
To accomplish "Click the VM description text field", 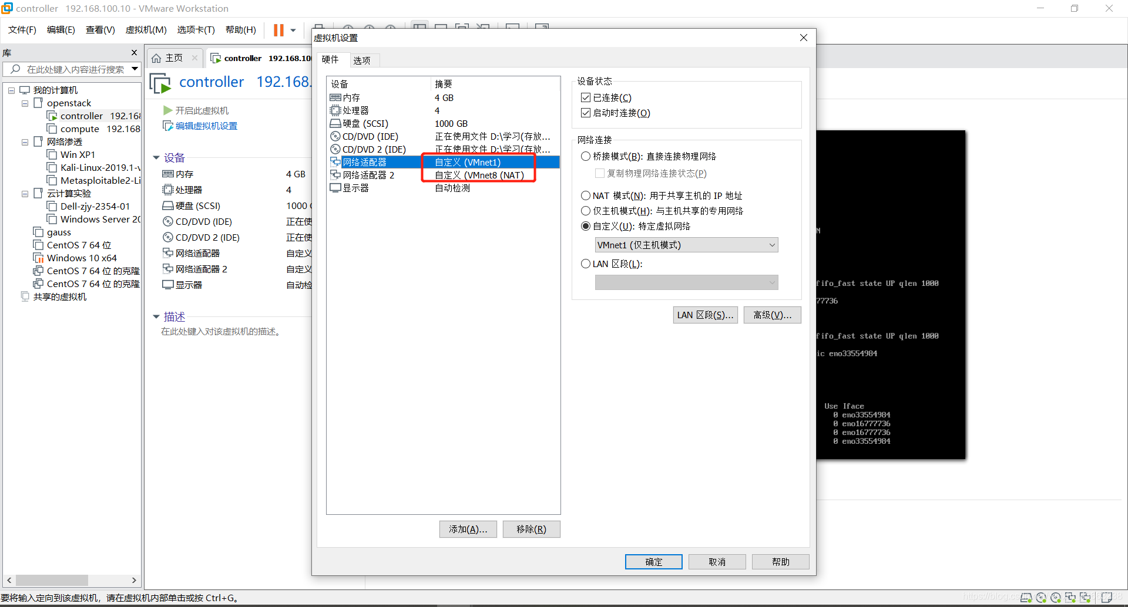I will [221, 332].
